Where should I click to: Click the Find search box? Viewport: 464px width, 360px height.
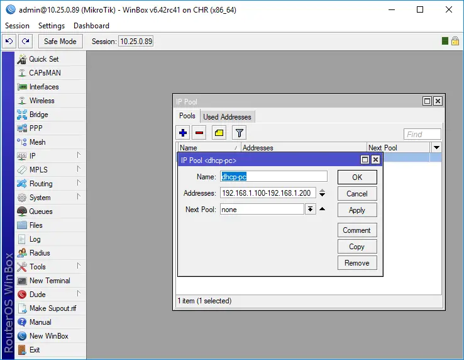pyautogui.click(x=423, y=134)
